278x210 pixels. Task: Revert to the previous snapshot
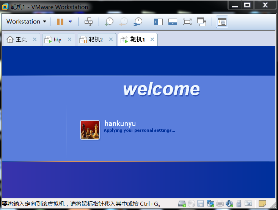tap(123, 22)
